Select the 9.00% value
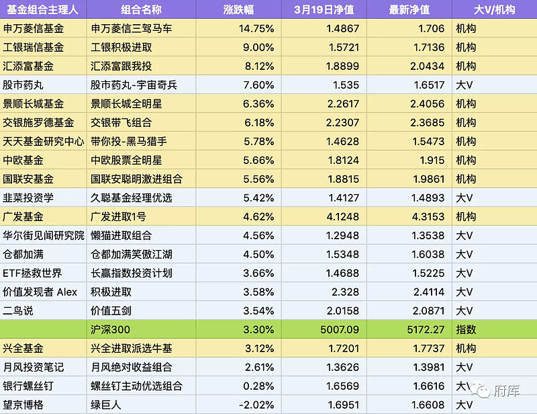 pos(238,47)
